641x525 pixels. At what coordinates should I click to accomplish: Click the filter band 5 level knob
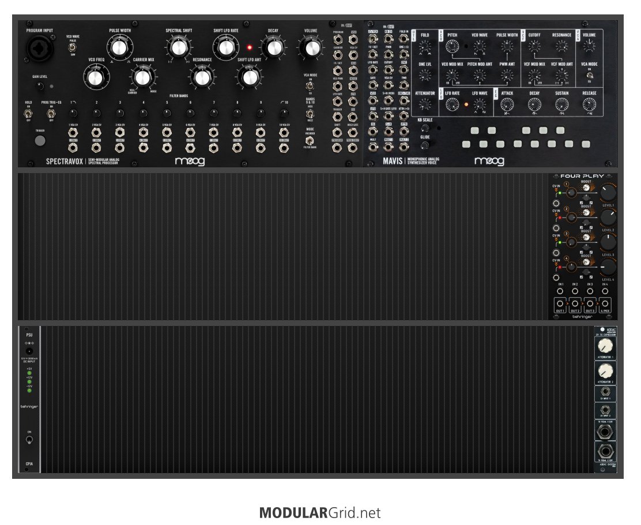point(167,113)
